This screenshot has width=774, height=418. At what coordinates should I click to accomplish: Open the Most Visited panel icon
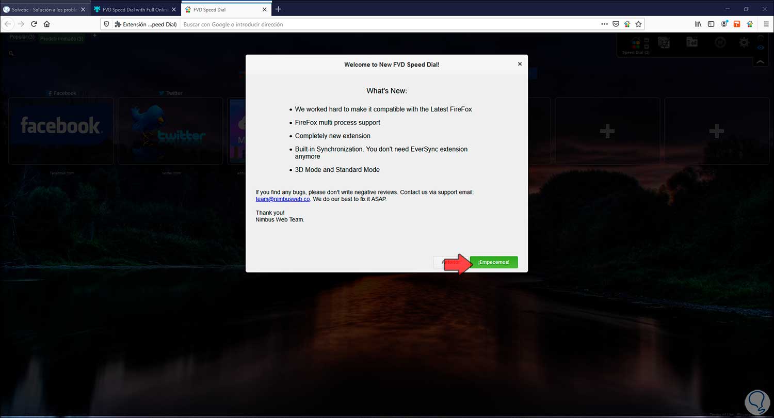664,43
